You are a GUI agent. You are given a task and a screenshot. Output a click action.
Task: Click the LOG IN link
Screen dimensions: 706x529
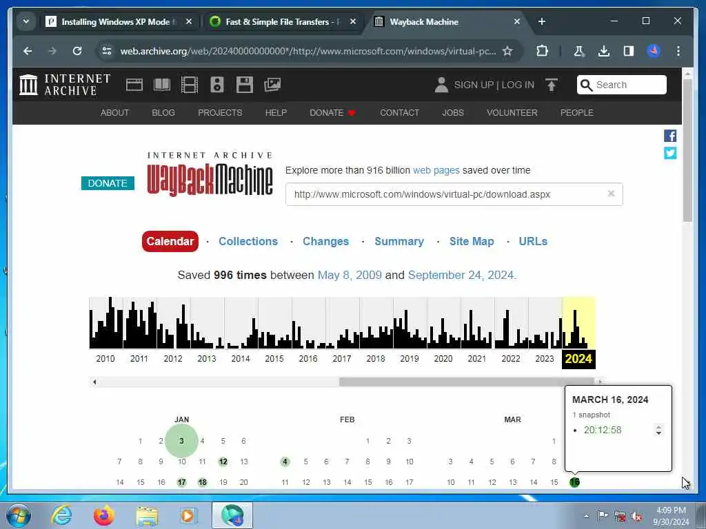(518, 85)
